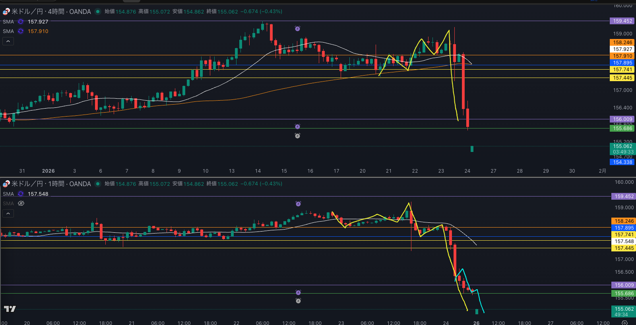636x325 pixels.
Task: Toggle the green market status dot on 4-hour chart
Action: pos(97,12)
